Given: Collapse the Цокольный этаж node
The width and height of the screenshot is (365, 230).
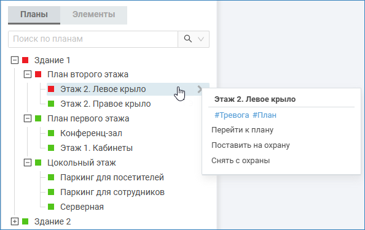Looking at the screenshot, I should [28, 163].
